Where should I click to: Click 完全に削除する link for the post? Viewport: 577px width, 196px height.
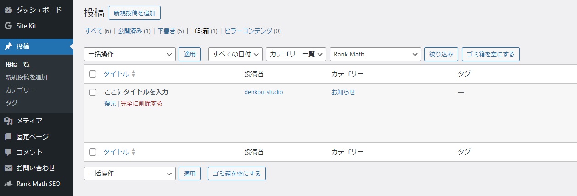(141, 104)
